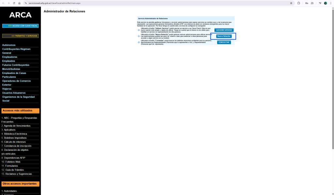334x195 pixels.
Task: Open the Trámites y Servicios banner
Action: tap(20, 36)
